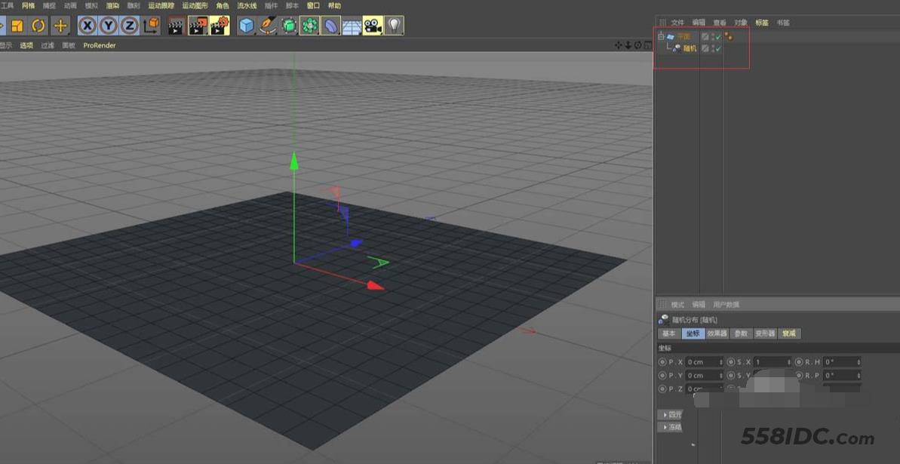The width and height of the screenshot is (900, 464).
Task: Expand the 冻结 section
Action: click(x=670, y=427)
